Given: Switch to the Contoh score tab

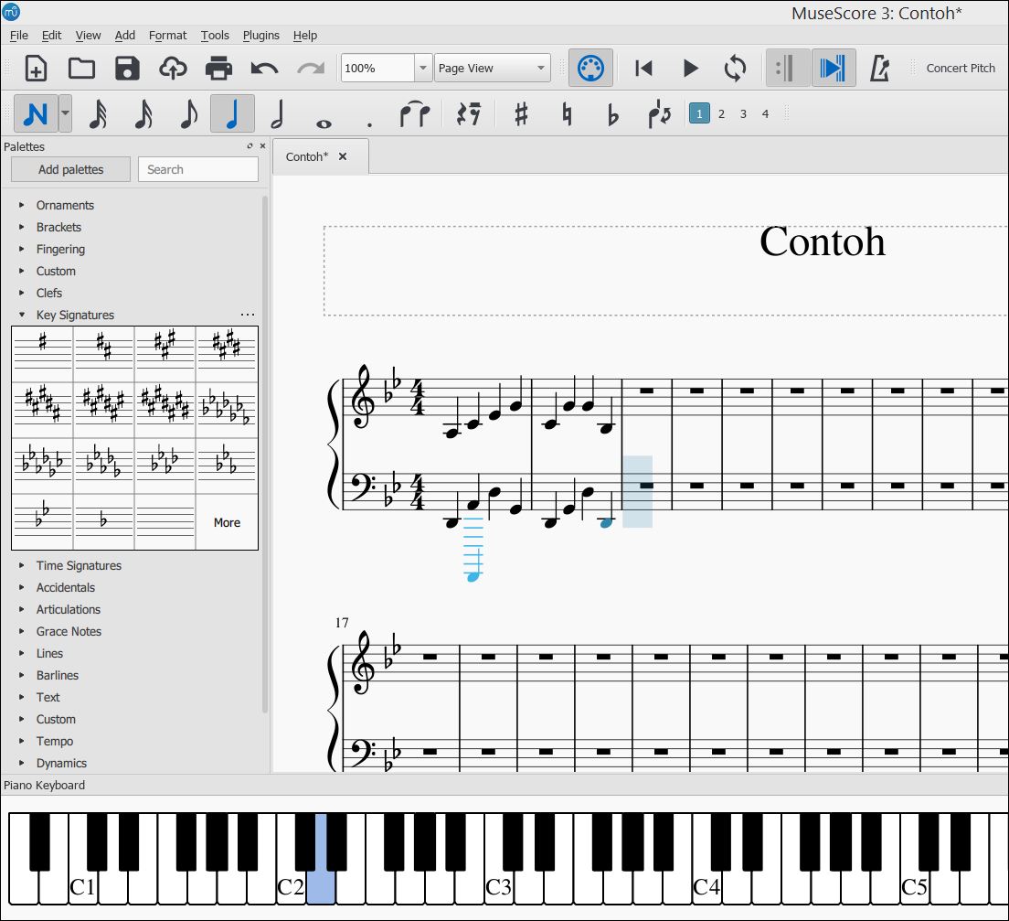Looking at the screenshot, I should click(x=307, y=155).
